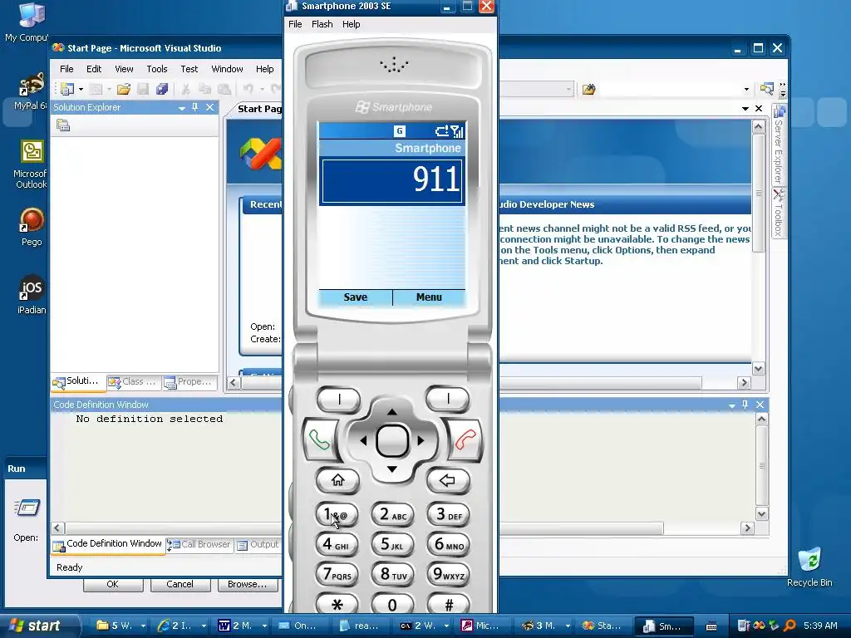Open the iPadian desktop shortcut

point(31,295)
